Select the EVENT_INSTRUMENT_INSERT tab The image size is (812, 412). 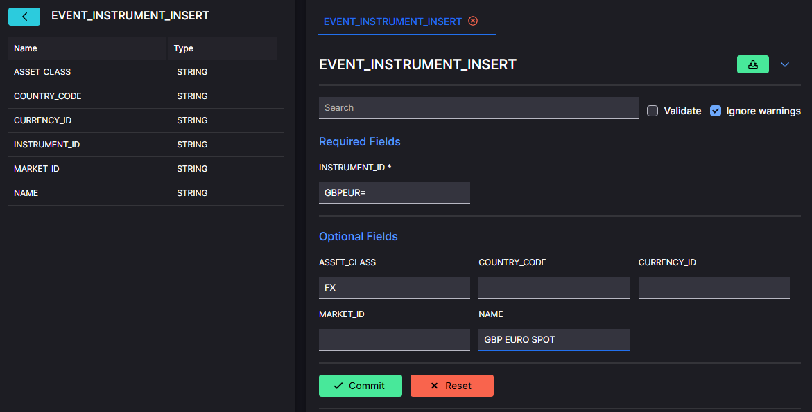coord(392,21)
